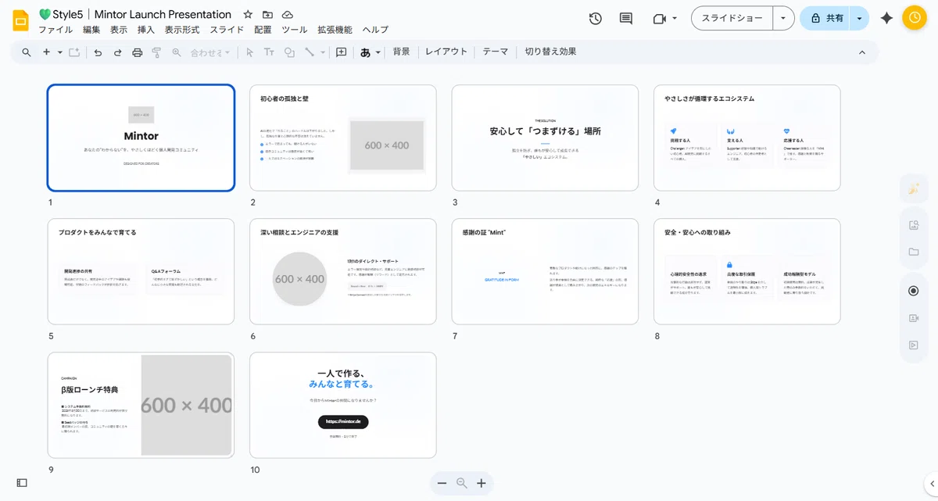Viewport: 938px width, 501px height.
Task: Open side panel speaker video icon
Action: pos(913,318)
